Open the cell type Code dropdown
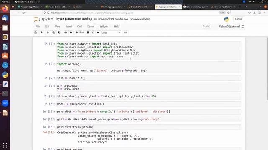The image size is (268, 150). pos(111,32)
